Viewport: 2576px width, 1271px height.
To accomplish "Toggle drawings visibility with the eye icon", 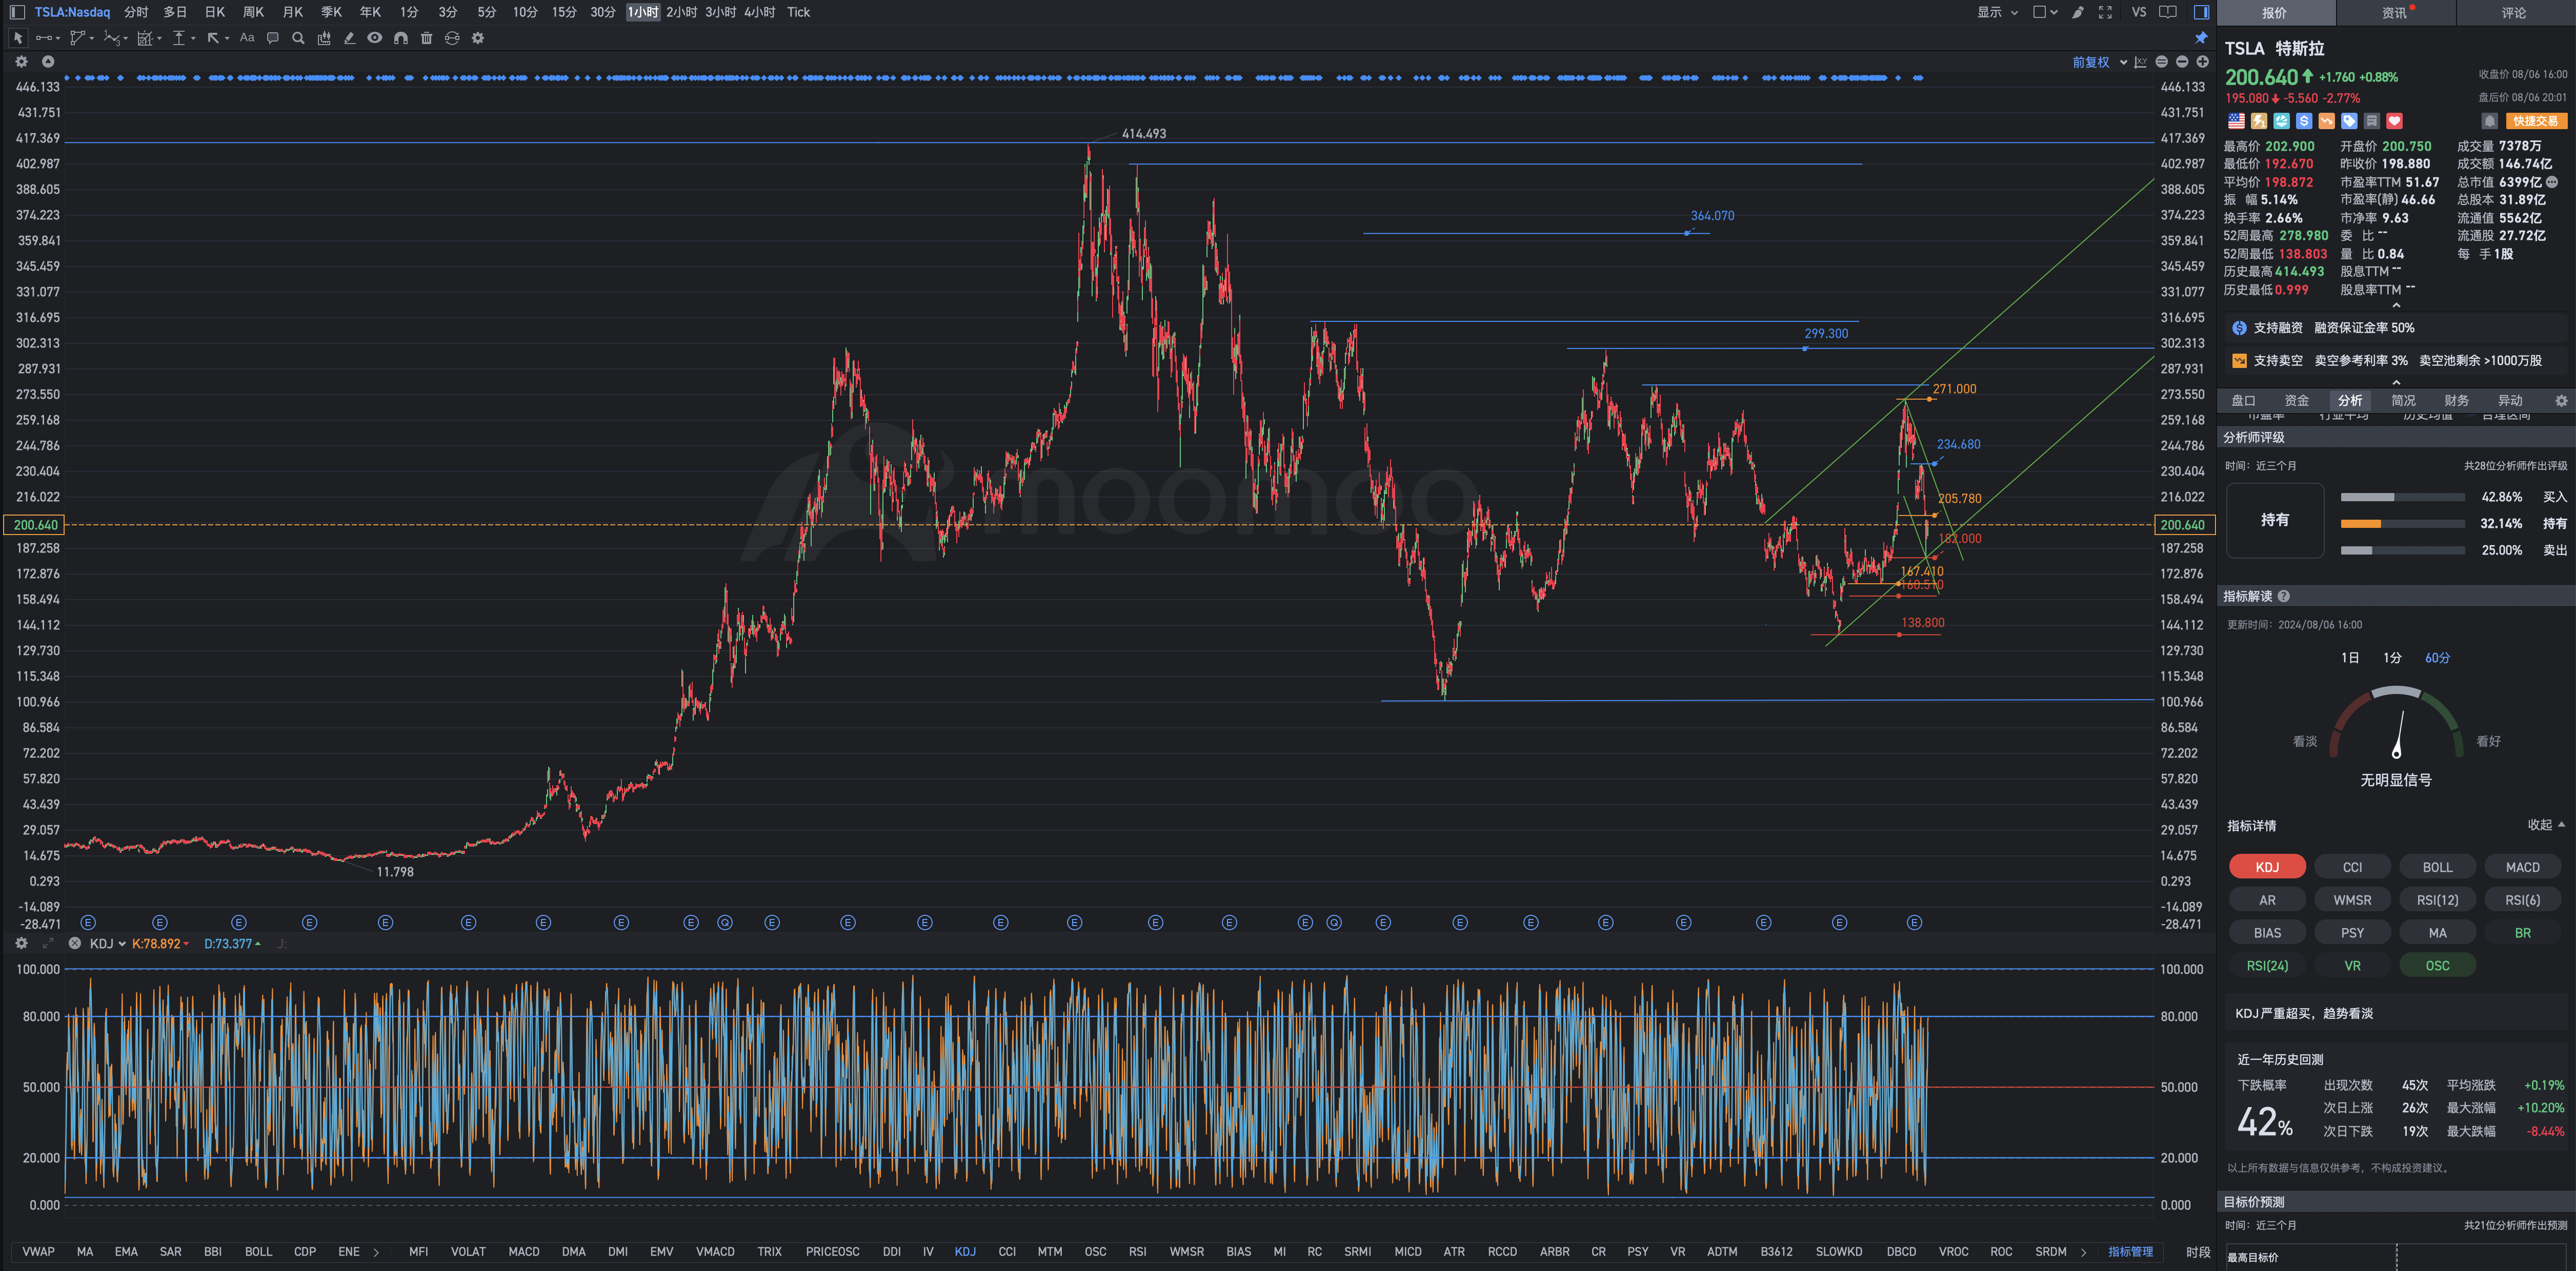I will (375, 38).
